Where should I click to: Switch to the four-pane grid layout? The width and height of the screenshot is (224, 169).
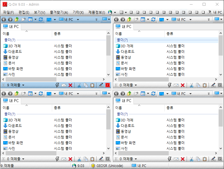pos(131,13)
